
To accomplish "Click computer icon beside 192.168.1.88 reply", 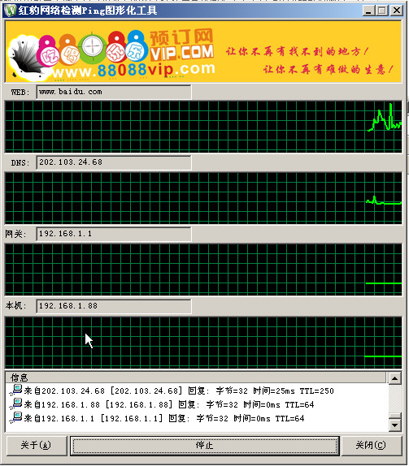I will tap(17, 403).
